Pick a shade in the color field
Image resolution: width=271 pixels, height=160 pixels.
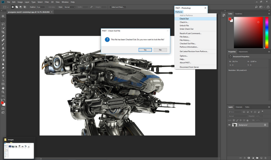248,32
